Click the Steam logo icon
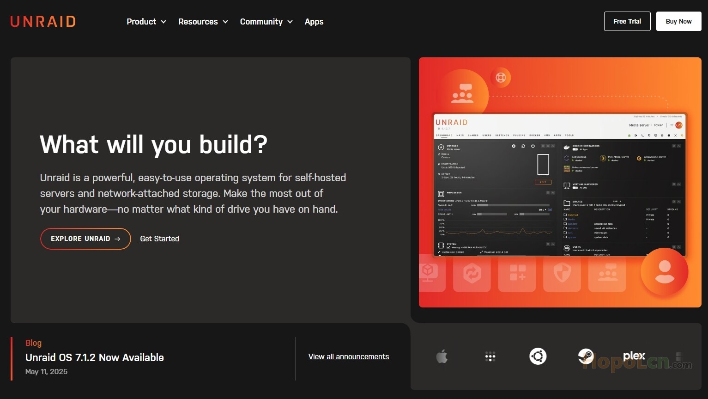This screenshot has width=708, height=399. click(586, 356)
